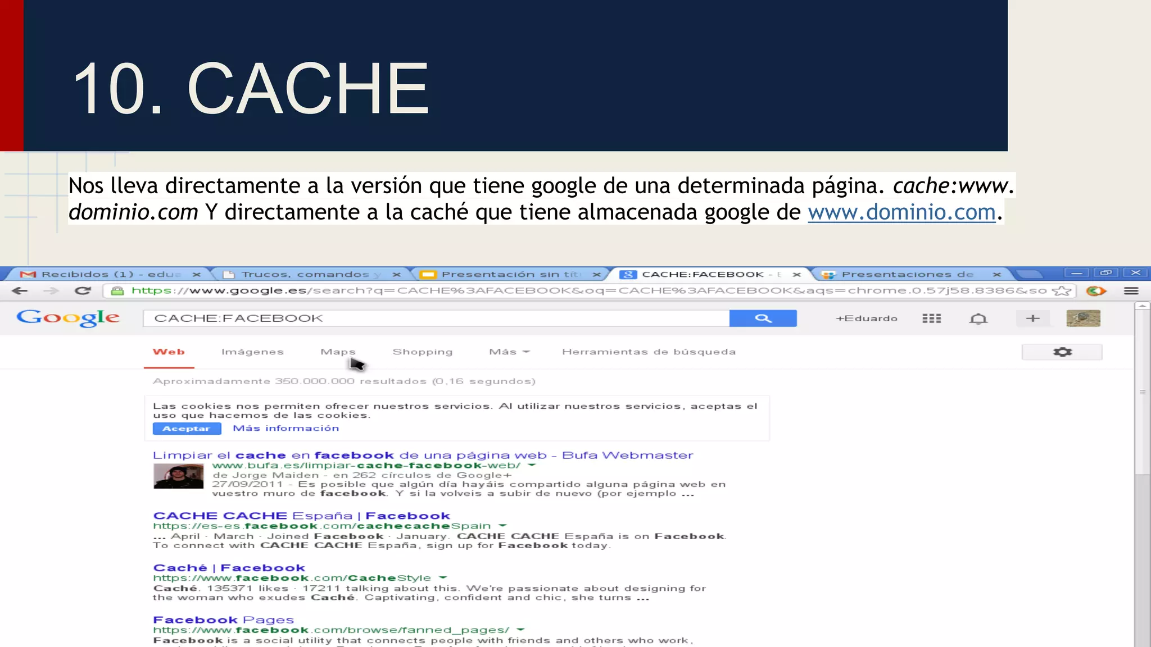Expand the Más dropdown
1151x647 pixels.
point(509,352)
